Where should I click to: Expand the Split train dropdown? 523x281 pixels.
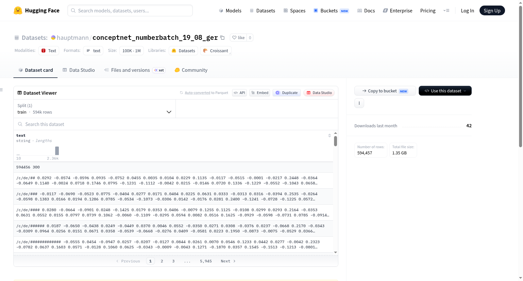coord(95,109)
